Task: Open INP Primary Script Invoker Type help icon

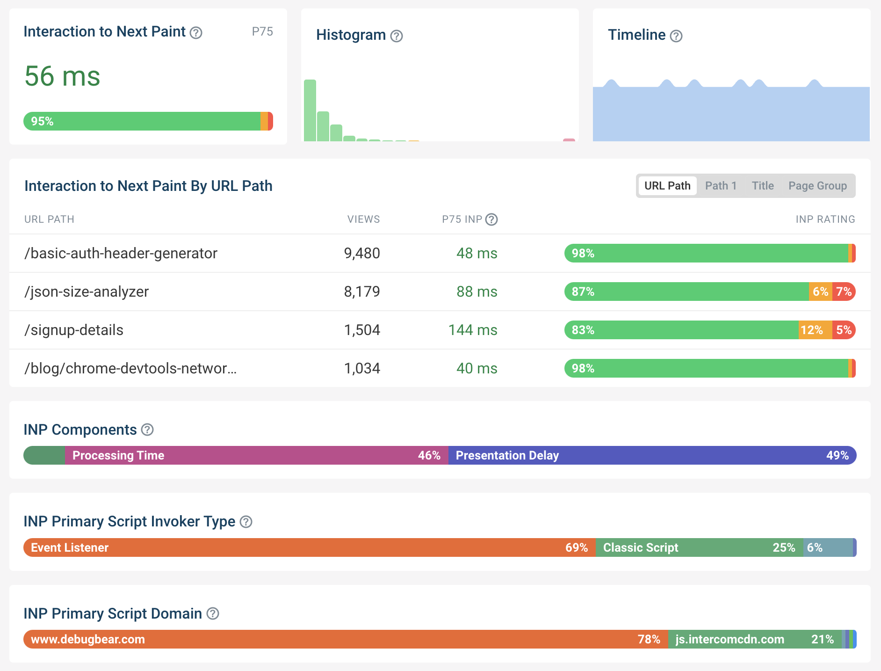Action: click(246, 522)
